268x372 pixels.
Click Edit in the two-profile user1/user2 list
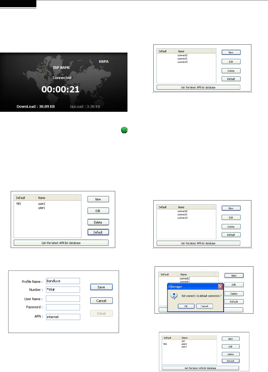click(98, 211)
